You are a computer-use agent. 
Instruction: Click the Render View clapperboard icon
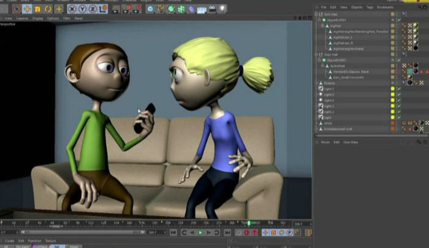tap(116, 9)
